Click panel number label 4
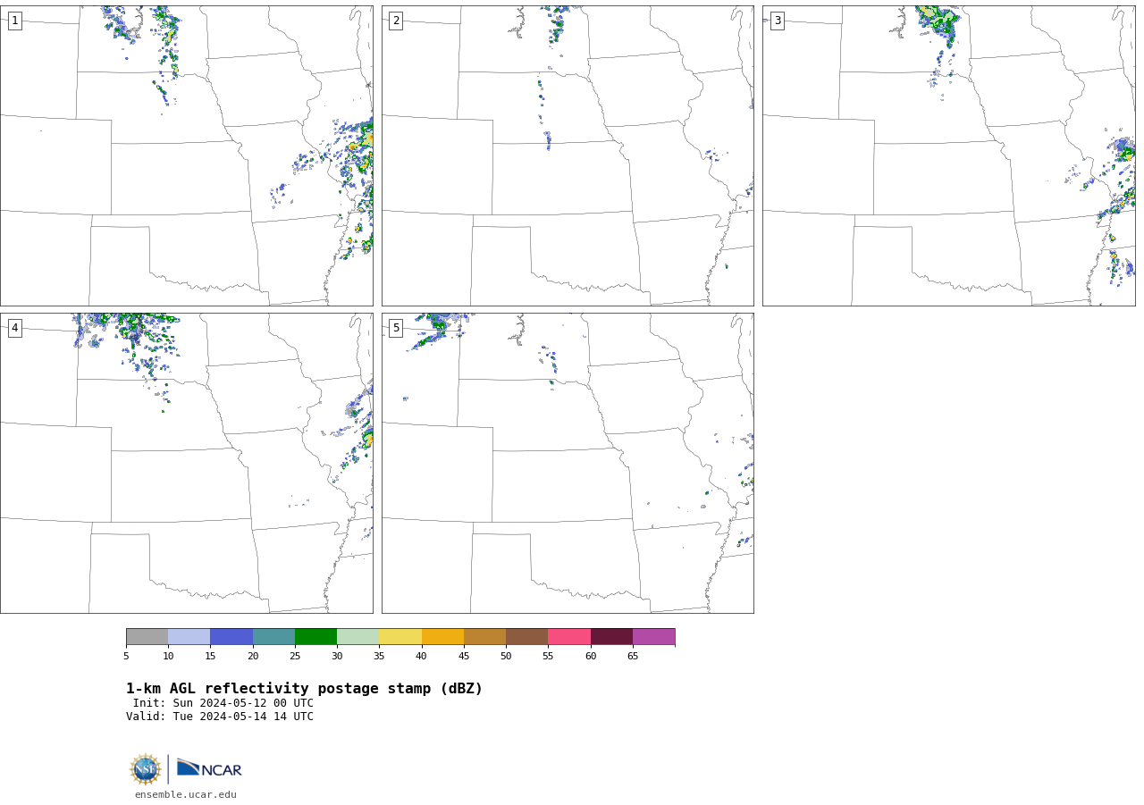This screenshot has height=805, width=1144. click(14, 328)
